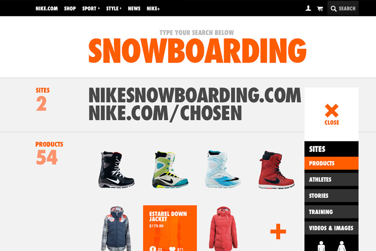The width and height of the screenshot is (376, 251).
Task: Click the Snowboarding search input text
Action: pyautogui.click(x=197, y=51)
